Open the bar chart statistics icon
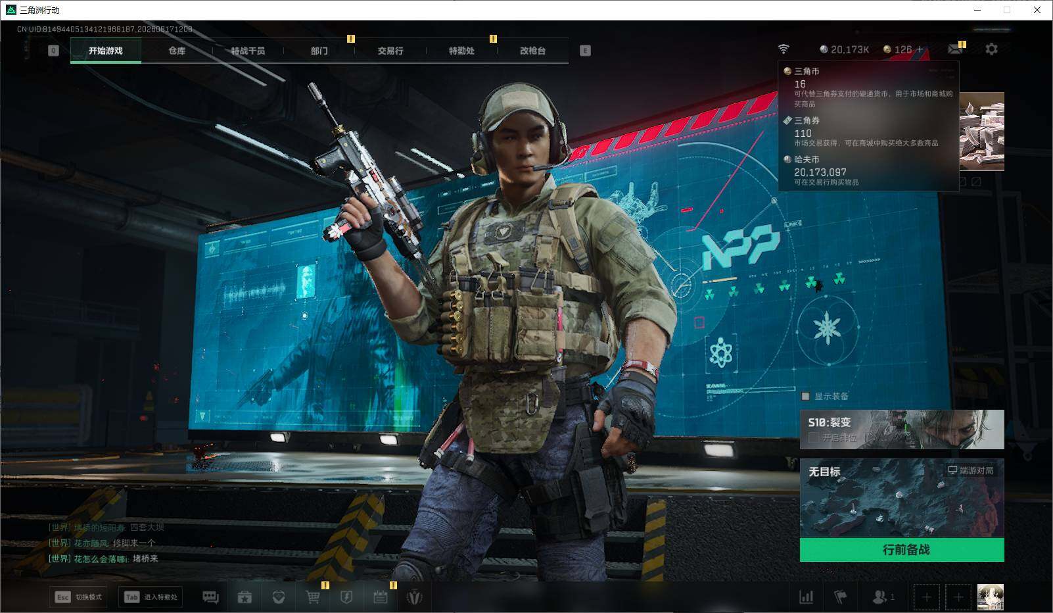The width and height of the screenshot is (1053, 613). pyautogui.click(x=806, y=597)
